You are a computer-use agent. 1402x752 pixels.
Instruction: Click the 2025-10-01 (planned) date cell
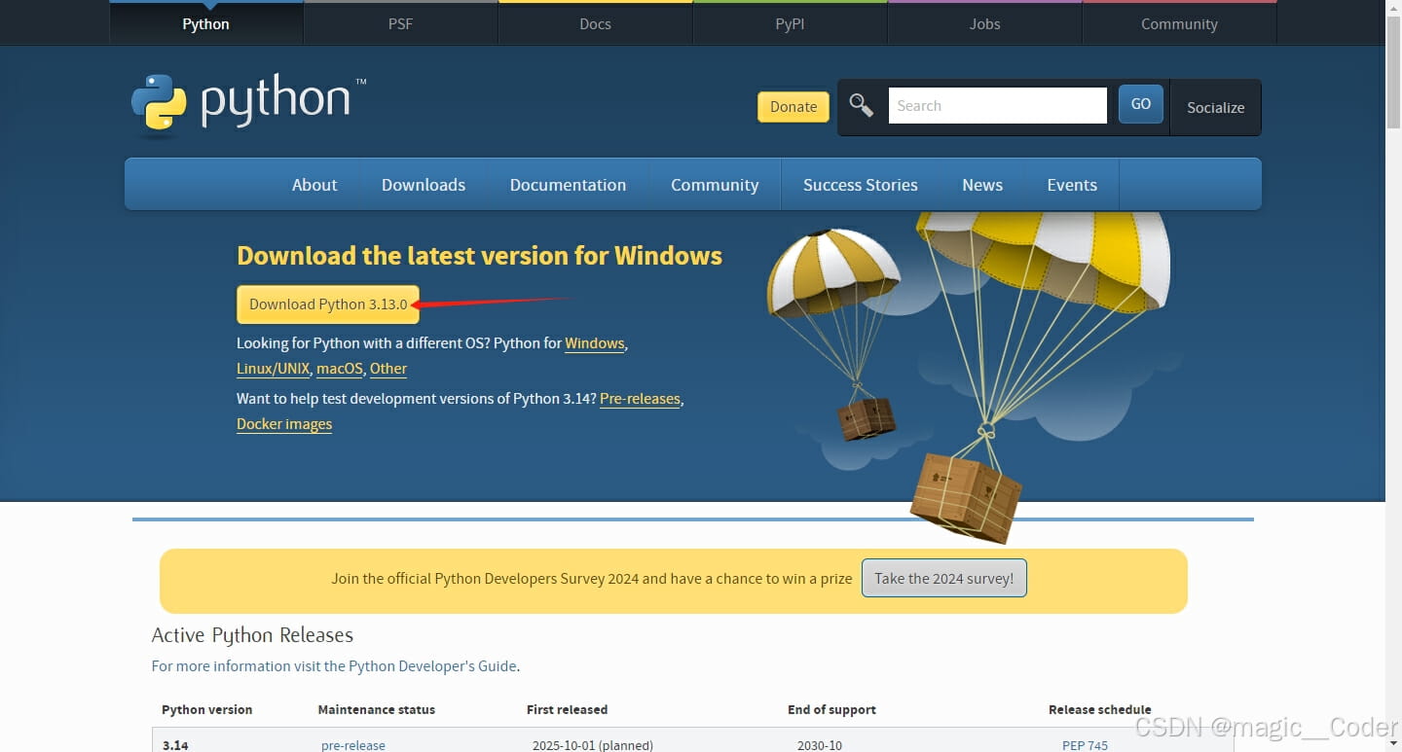pos(592,745)
